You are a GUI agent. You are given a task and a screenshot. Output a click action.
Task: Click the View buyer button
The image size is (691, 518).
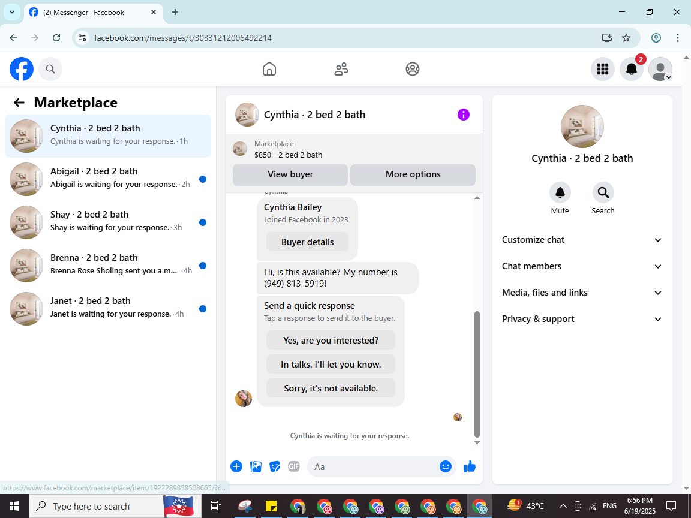(x=290, y=174)
